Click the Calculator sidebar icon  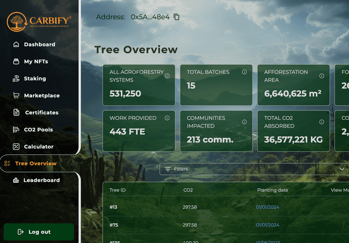tap(16, 146)
